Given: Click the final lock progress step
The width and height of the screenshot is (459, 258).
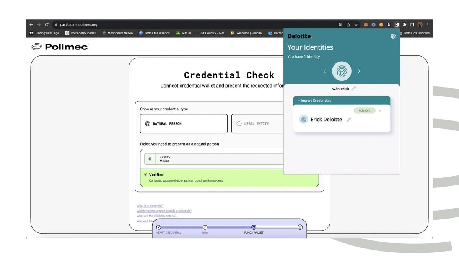Looking at the screenshot, I should [x=300, y=227].
